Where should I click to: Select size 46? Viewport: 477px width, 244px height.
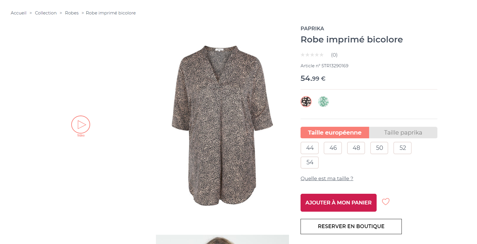pyautogui.click(x=333, y=148)
